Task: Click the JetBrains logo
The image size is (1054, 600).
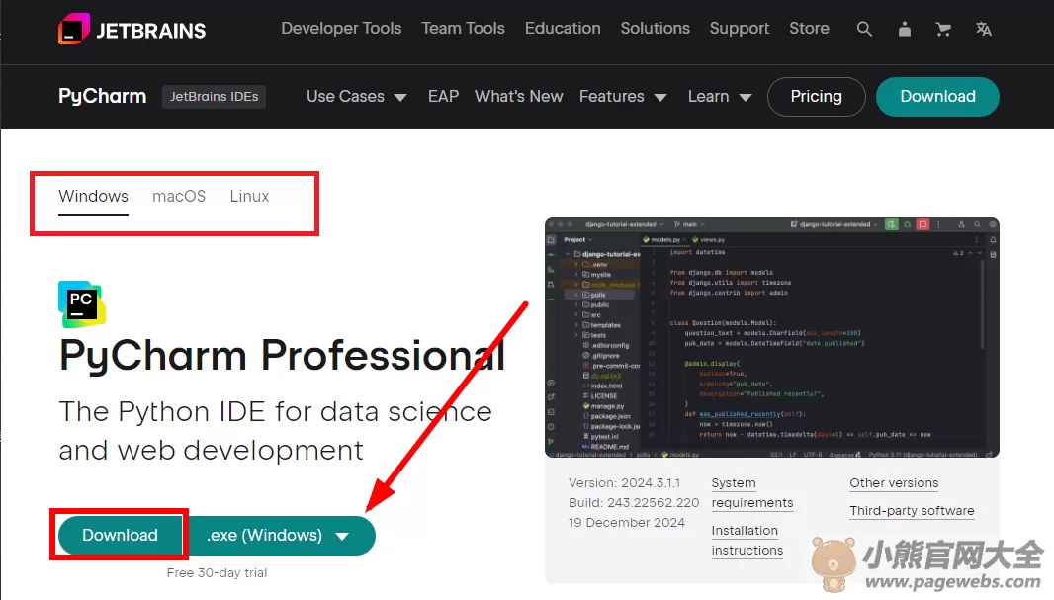Action: click(132, 29)
